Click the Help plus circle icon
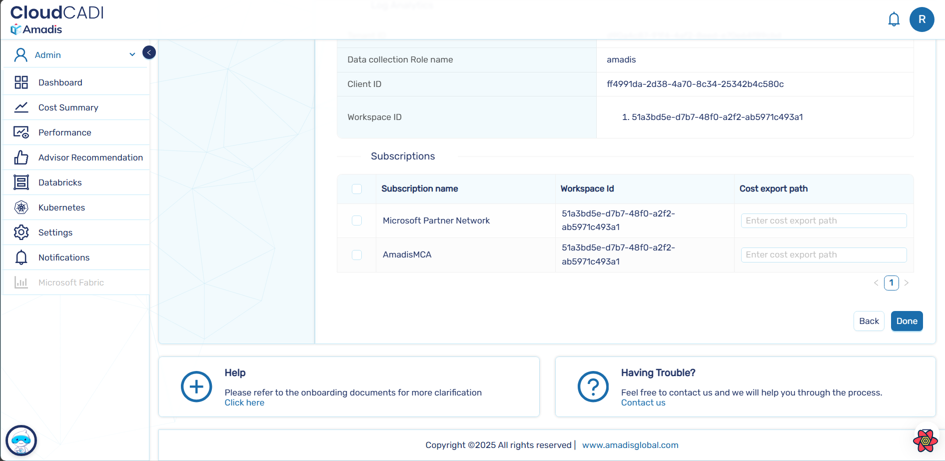Viewport: 945px width, 461px height. (x=196, y=386)
